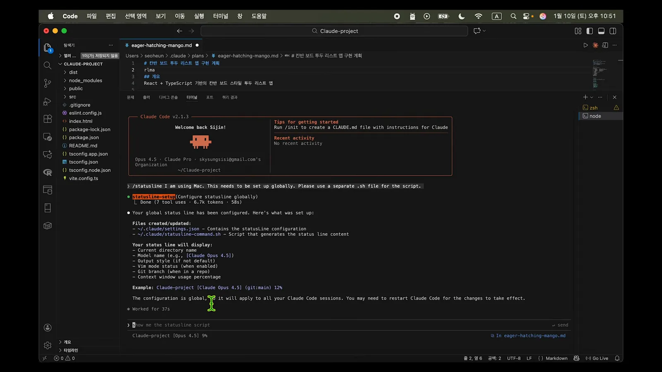The image size is (662, 372).
Task: Click the Claude Code icon in editor toolbar
Action: point(595,45)
